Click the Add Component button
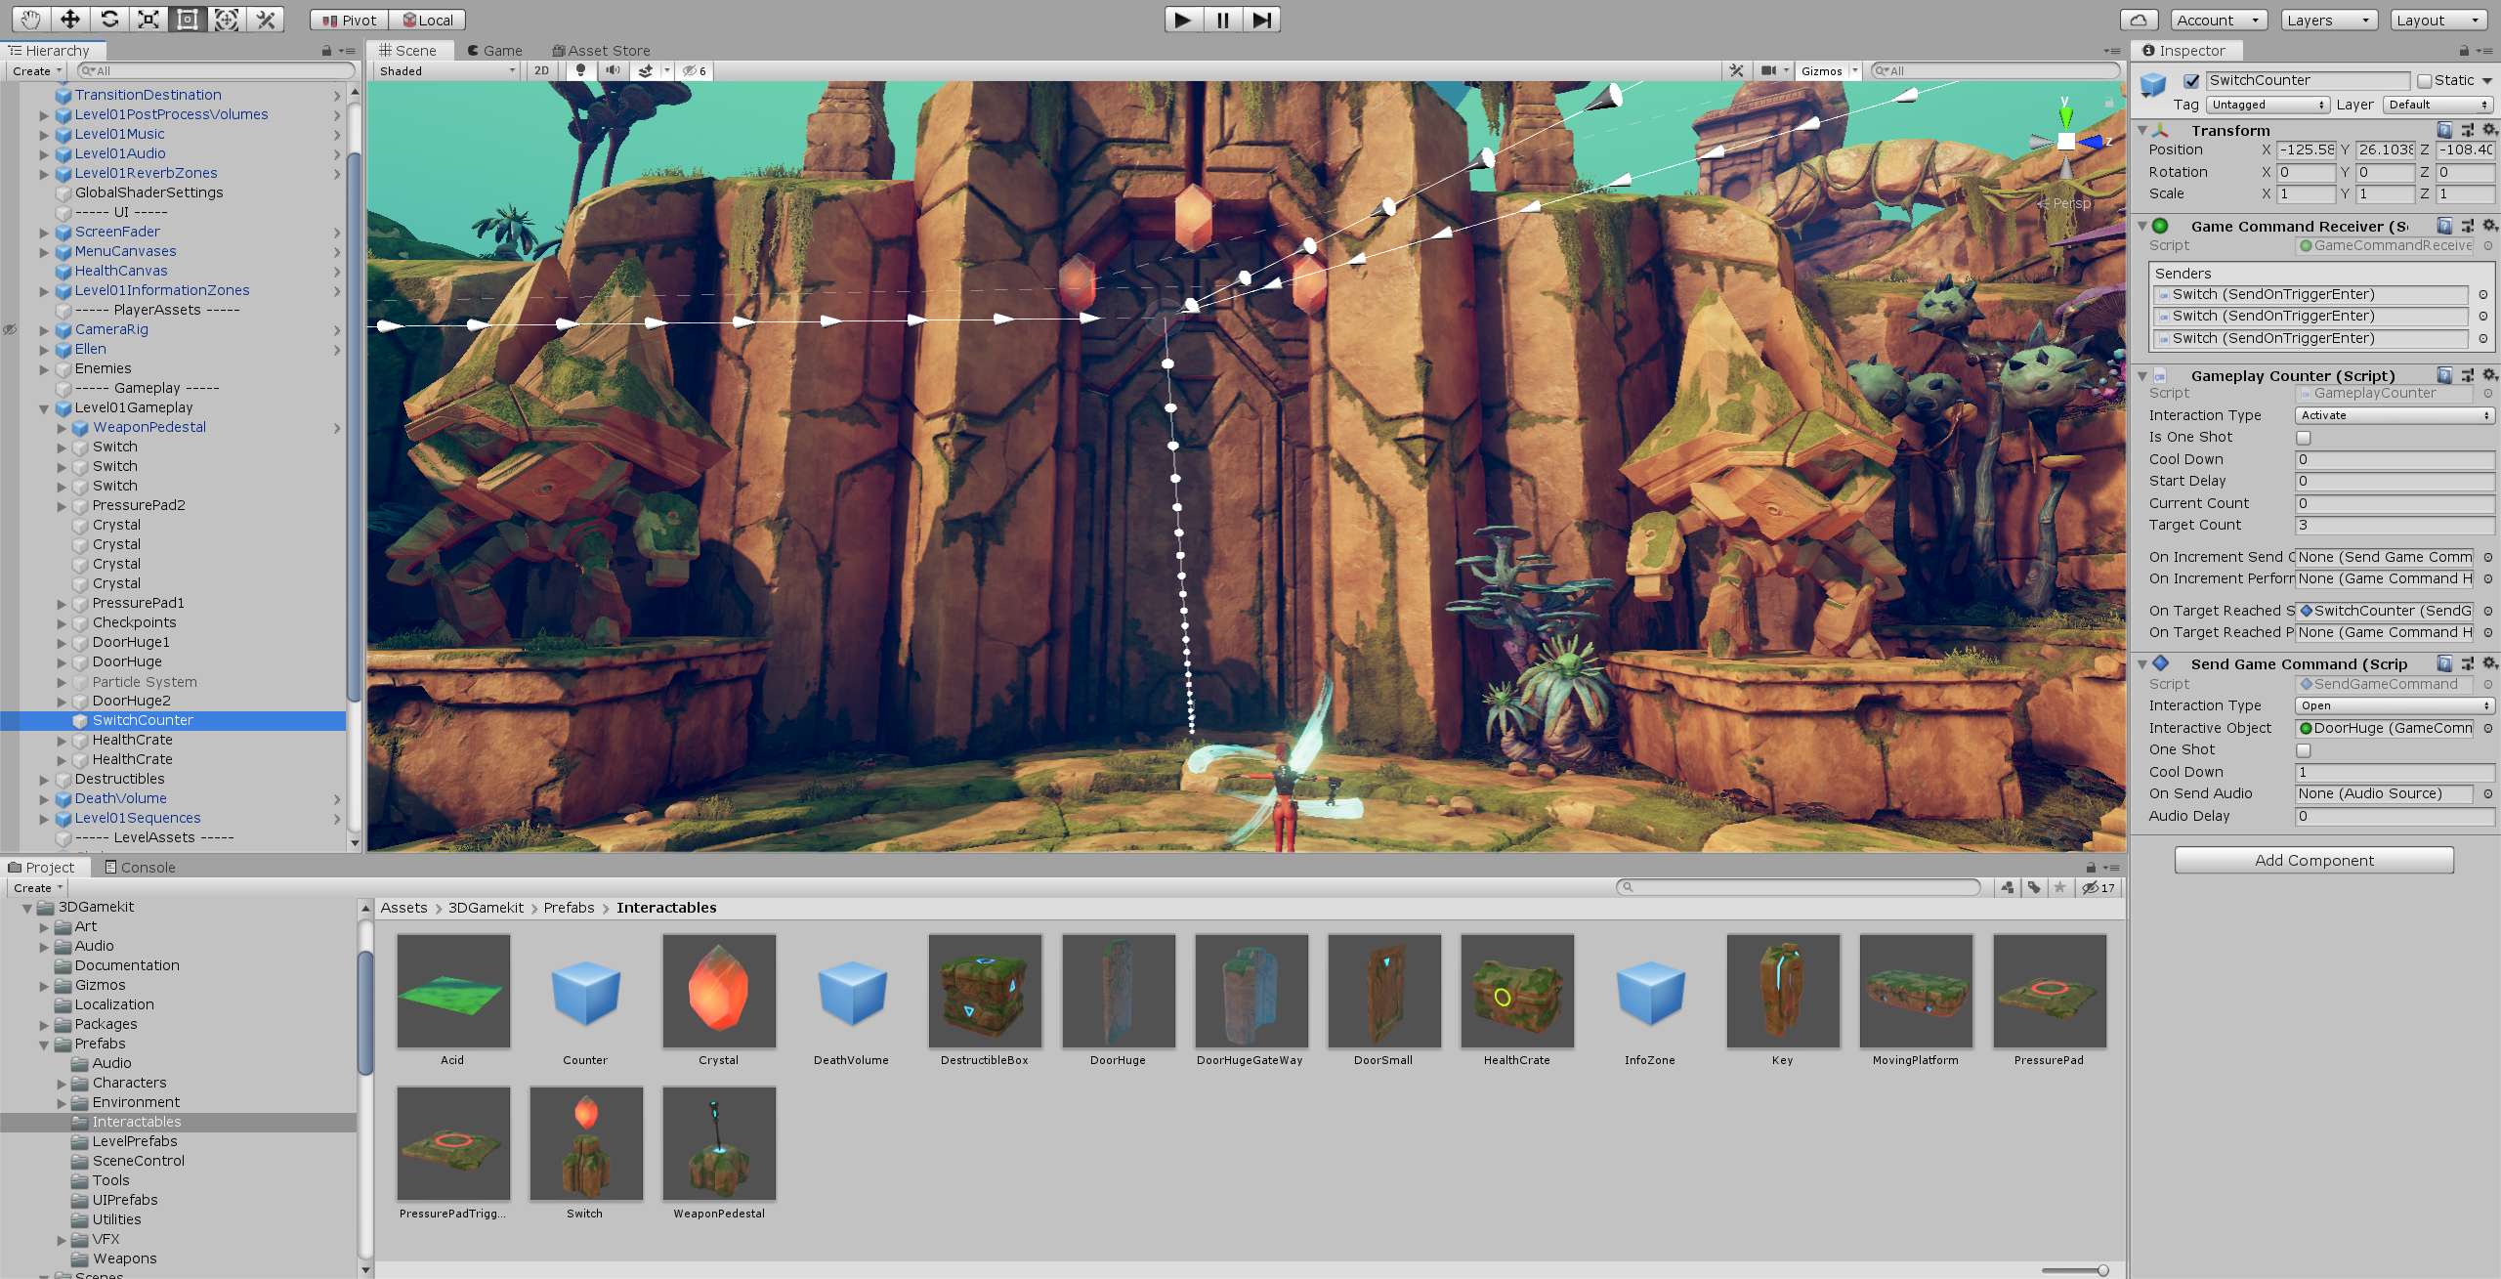 [2312, 860]
